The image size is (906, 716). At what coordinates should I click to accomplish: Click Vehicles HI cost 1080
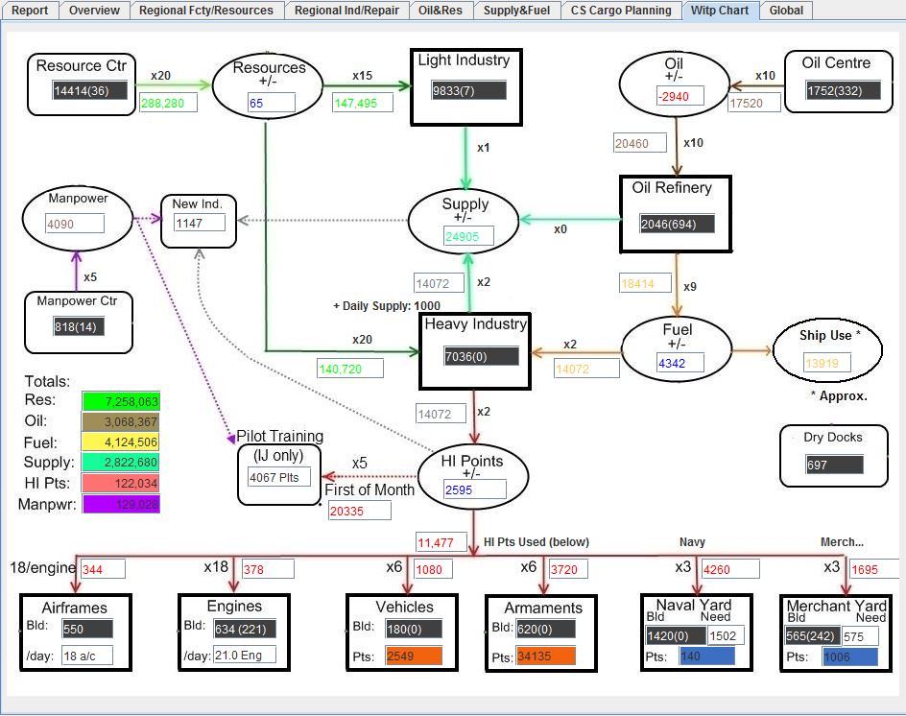point(434,569)
